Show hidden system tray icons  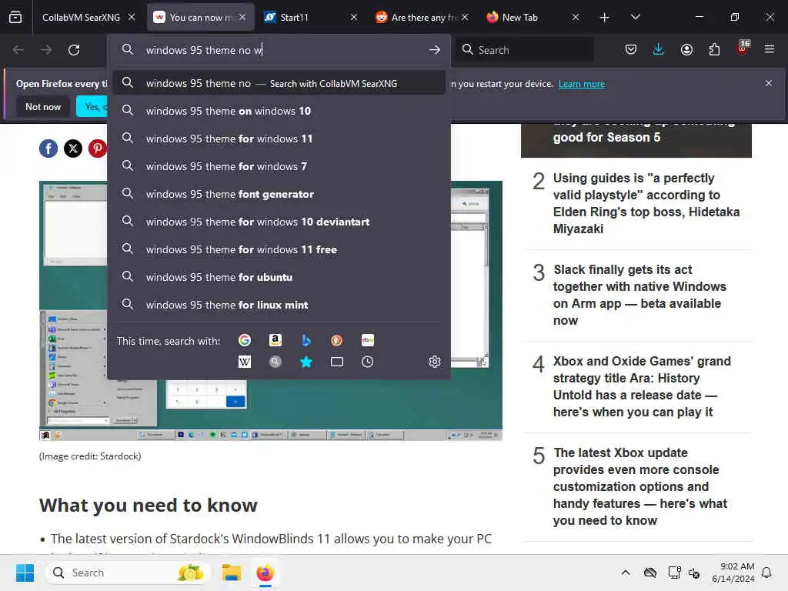click(626, 573)
